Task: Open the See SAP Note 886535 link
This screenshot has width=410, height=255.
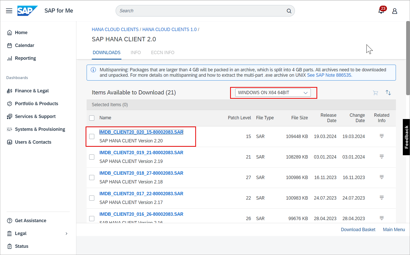Action: tap(330, 75)
